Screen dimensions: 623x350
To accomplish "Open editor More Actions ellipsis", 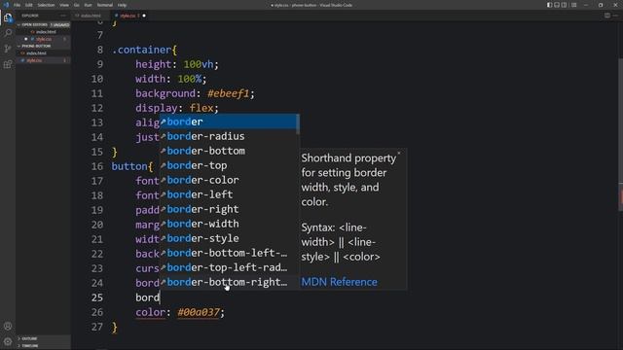I will tap(615, 16).
